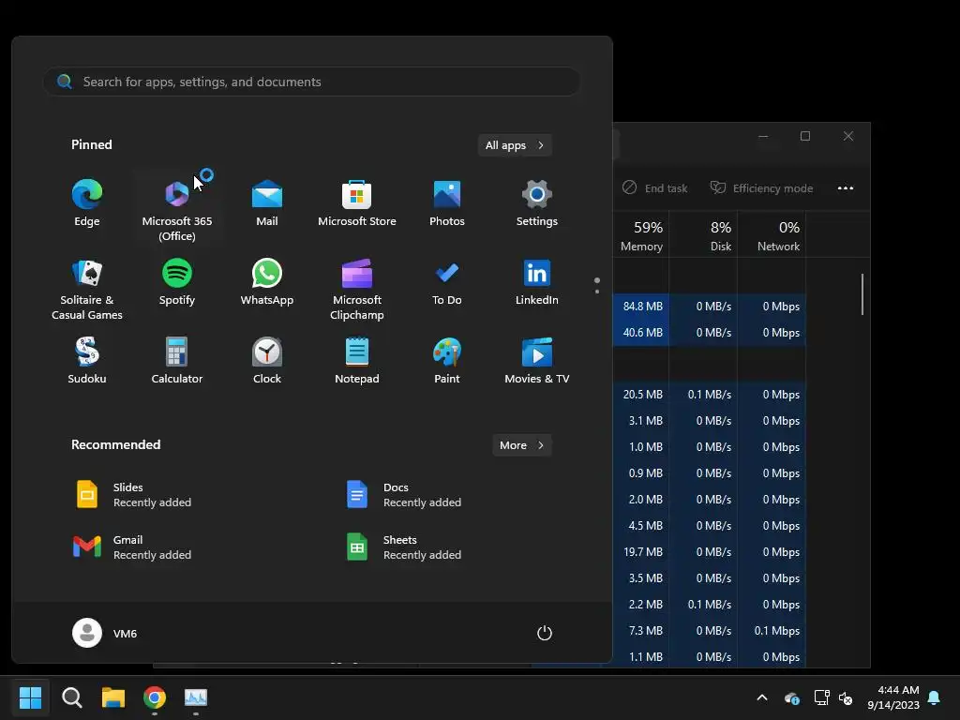Open taskbar Search
The height and width of the screenshot is (720, 960).
click(x=71, y=697)
